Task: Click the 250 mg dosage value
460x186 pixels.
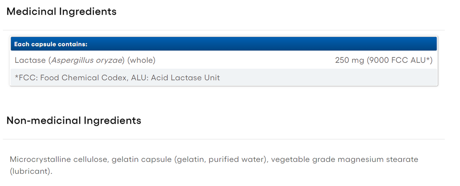Action: coord(349,61)
